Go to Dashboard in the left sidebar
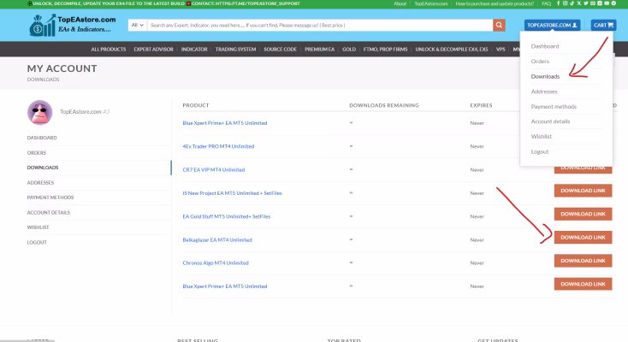Image resolution: width=628 pixels, height=342 pixels. [x=42, y=138]
